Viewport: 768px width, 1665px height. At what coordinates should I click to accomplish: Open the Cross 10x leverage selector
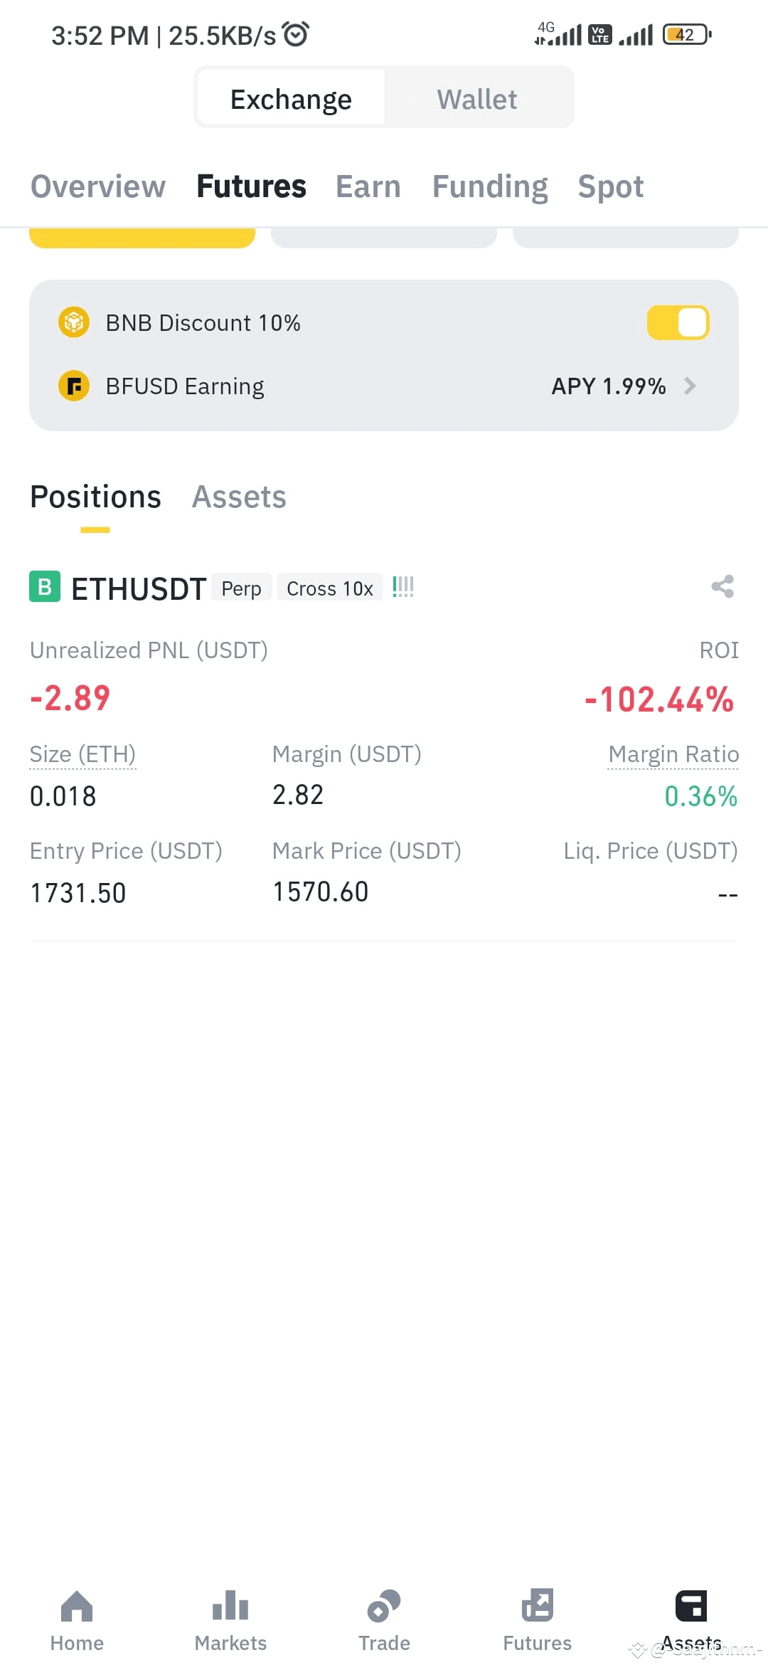coord(329,588)
